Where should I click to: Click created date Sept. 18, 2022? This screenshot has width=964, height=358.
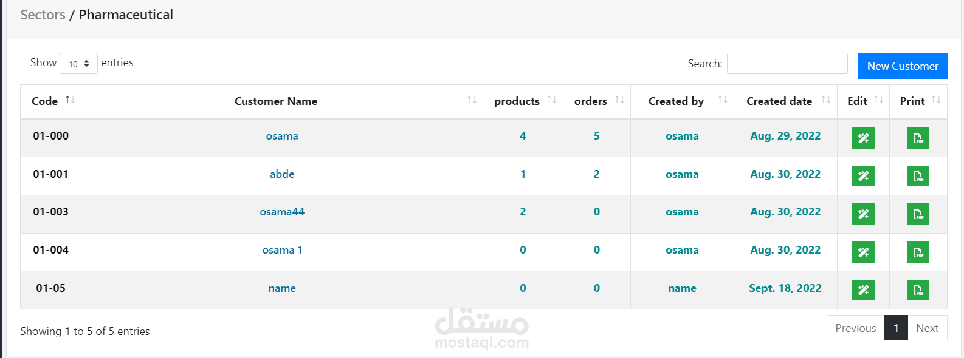(x=785, y=288)
